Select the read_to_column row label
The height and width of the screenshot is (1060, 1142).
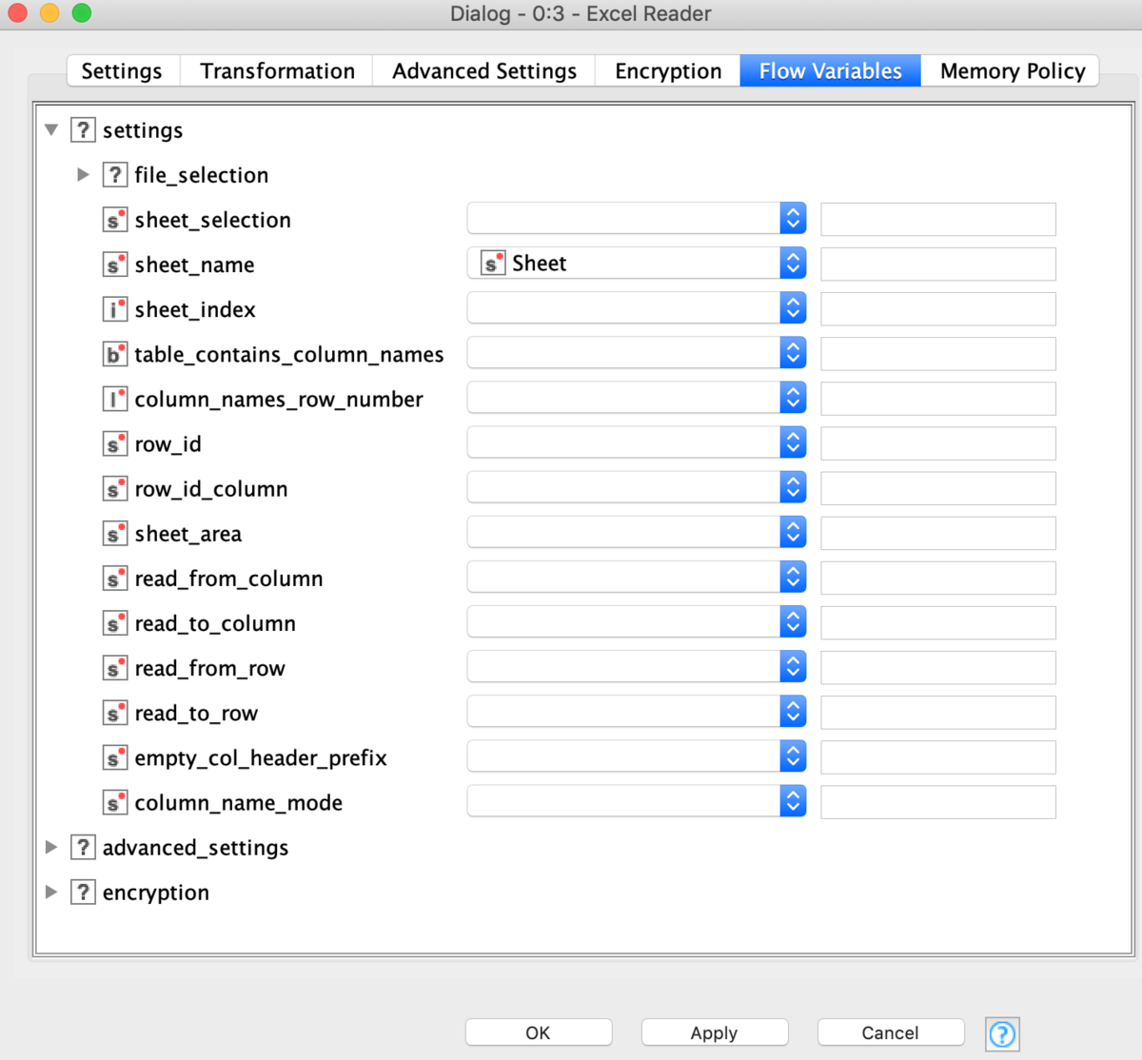tap(214, 623)
